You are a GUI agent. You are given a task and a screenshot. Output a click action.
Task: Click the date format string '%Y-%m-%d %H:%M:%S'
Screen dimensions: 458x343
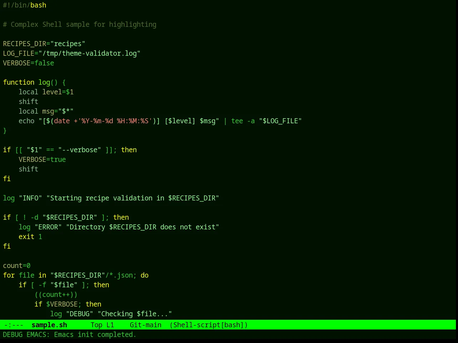click(x=115, y=121)
